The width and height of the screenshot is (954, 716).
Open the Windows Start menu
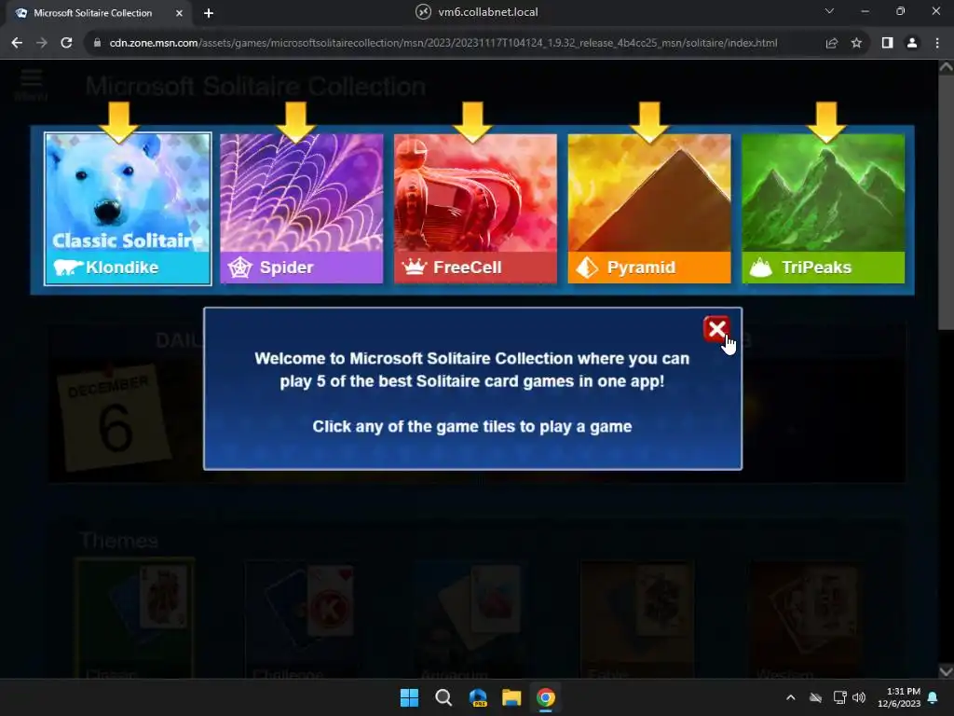410,697
